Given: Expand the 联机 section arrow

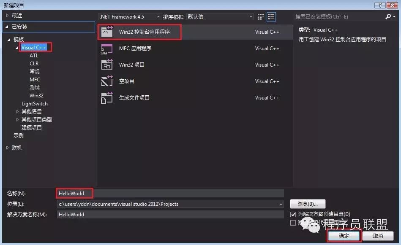Looking at the screenshot, I should click(7, 148).
